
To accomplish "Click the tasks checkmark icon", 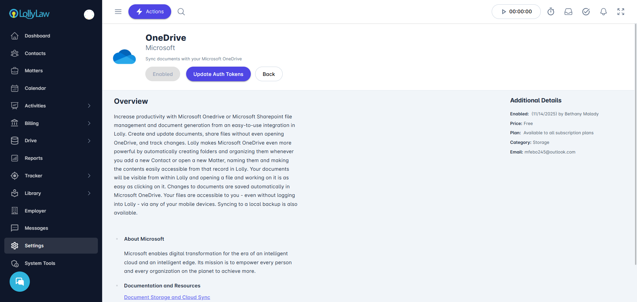I will click(x=586, y=12).
